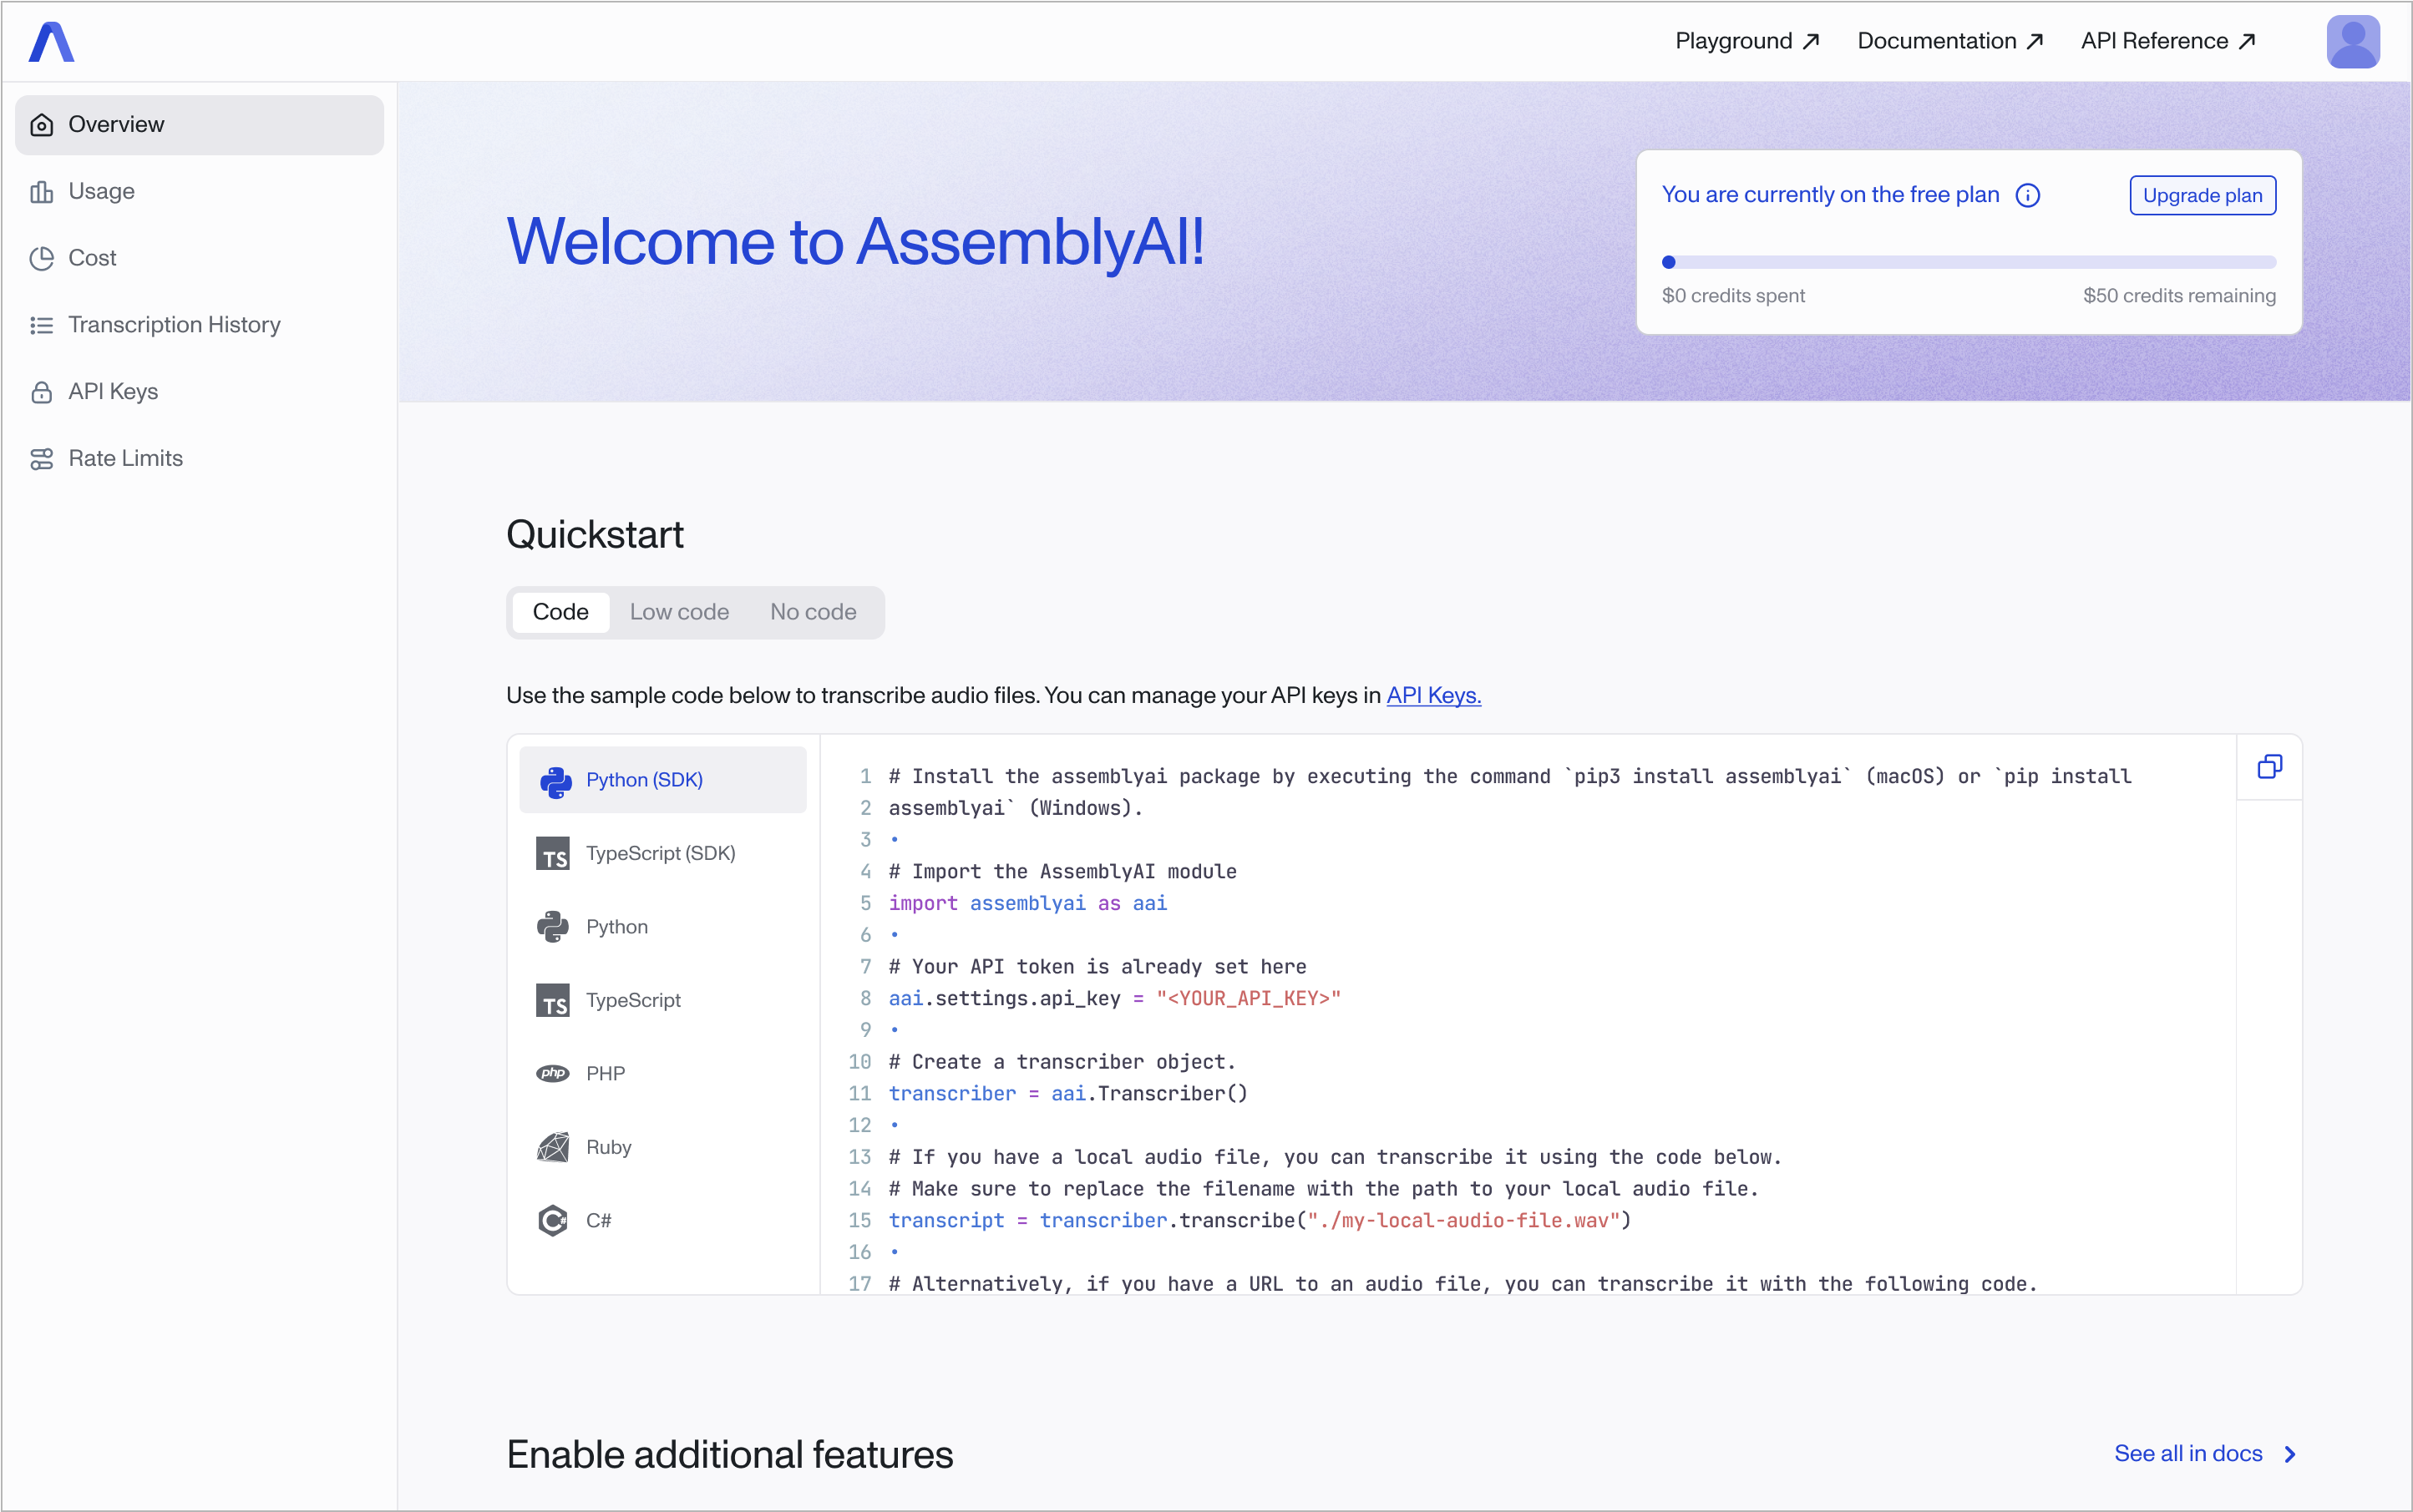Click the credits spent progress bar

coord(1968,262)
